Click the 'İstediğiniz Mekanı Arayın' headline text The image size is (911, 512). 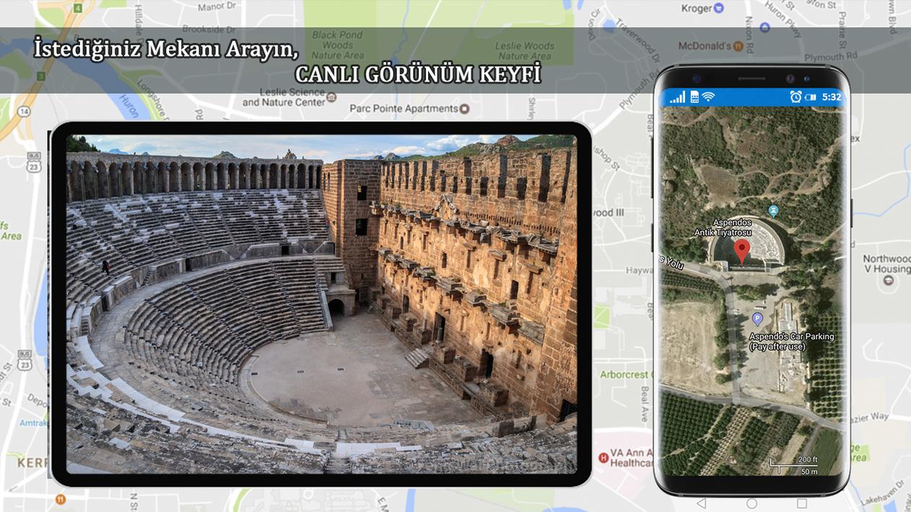click(166, 50)
